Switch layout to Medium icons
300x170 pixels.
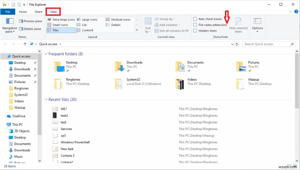click(x=118, y=20)
